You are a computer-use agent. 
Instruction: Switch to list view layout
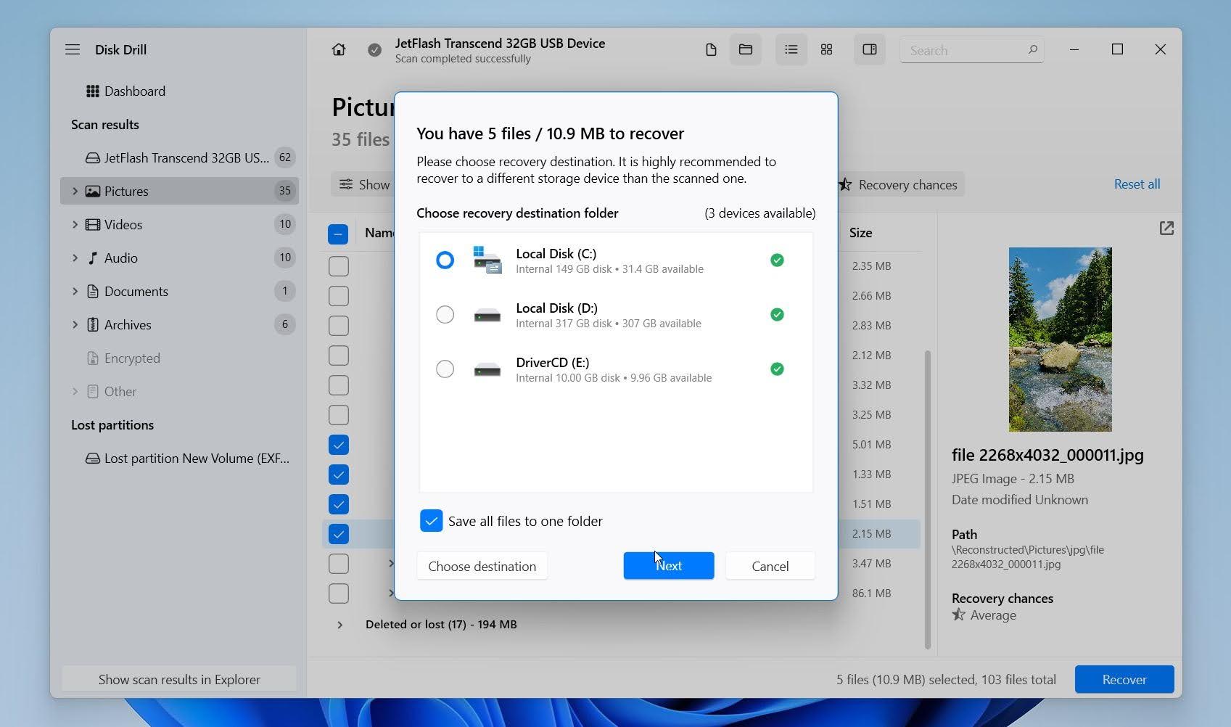coord(791,49)
